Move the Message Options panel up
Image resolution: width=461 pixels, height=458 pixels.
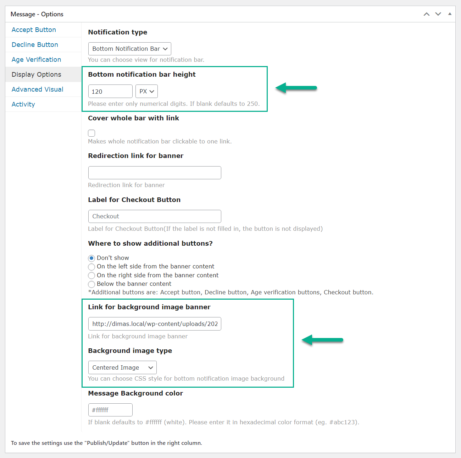pyautogui.click(x=427, y=14)
